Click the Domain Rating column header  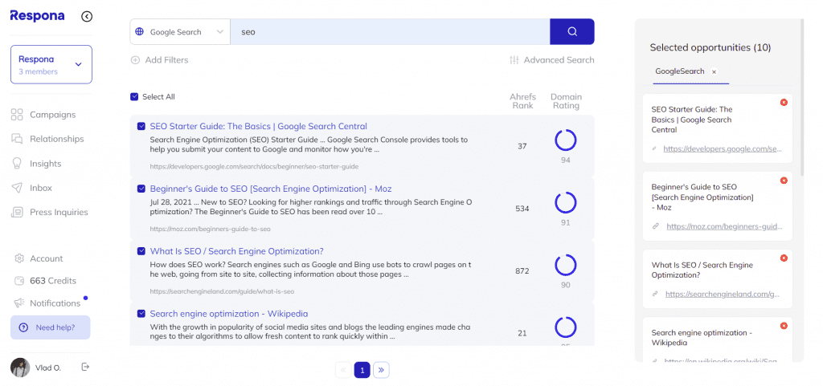point(567,101)
